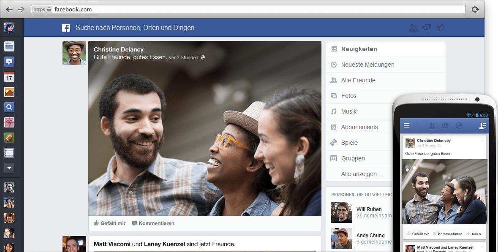This screenshot has width=498, height=252.
Task: Open the football icon in left sidebar
Action: pyautogui.click(x=9, y=138)
